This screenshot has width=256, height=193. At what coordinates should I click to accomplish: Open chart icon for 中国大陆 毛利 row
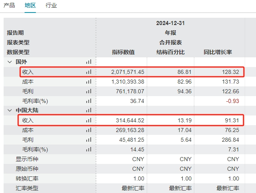(x=89, y=140)
